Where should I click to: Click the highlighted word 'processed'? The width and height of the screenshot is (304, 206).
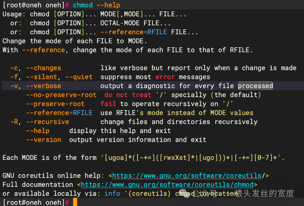point(256,86)
